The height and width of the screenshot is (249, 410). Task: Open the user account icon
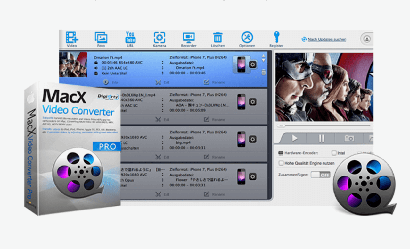click(367, 39)
